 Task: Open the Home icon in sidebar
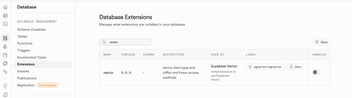click(5, 7)
